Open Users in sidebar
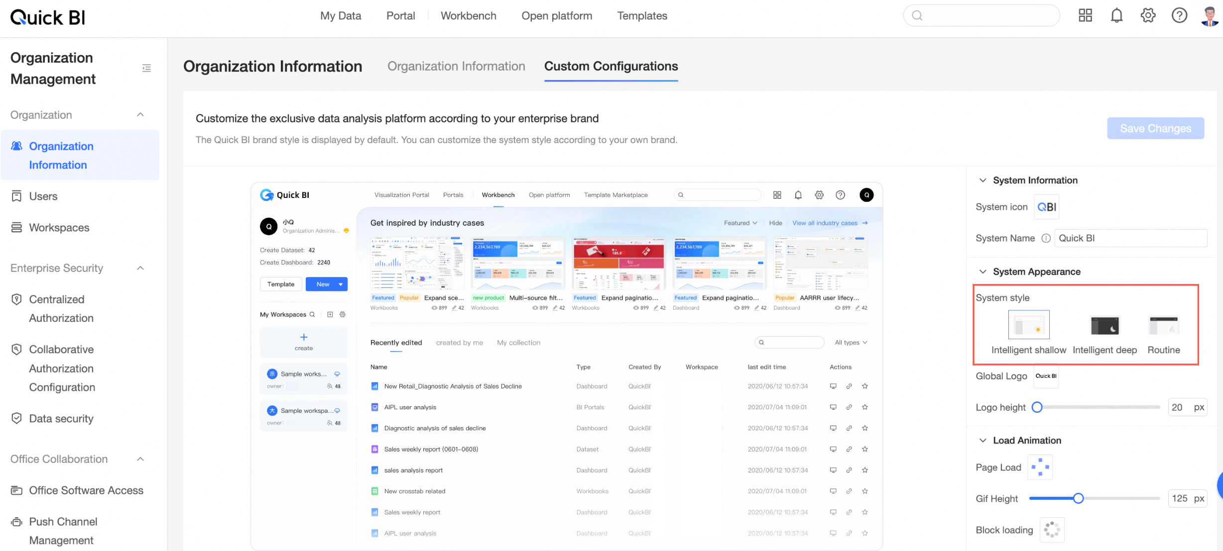 point(43,196)
